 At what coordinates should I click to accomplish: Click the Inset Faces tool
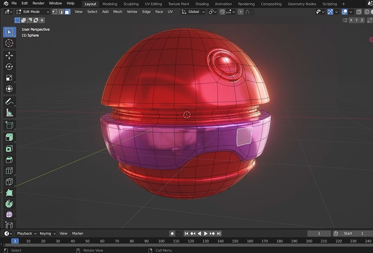coord(9,149)
